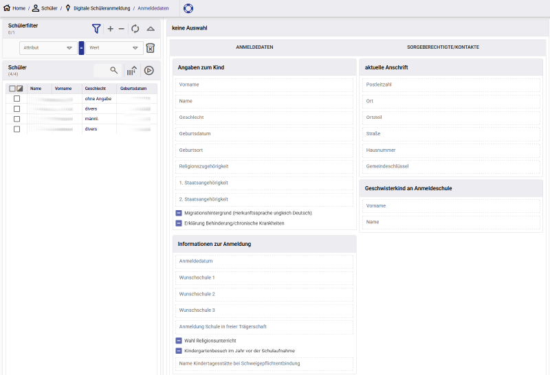Open the Wert dropdown
The height and width of the screenshot is (375, 550).
click(x=114, y=48)
